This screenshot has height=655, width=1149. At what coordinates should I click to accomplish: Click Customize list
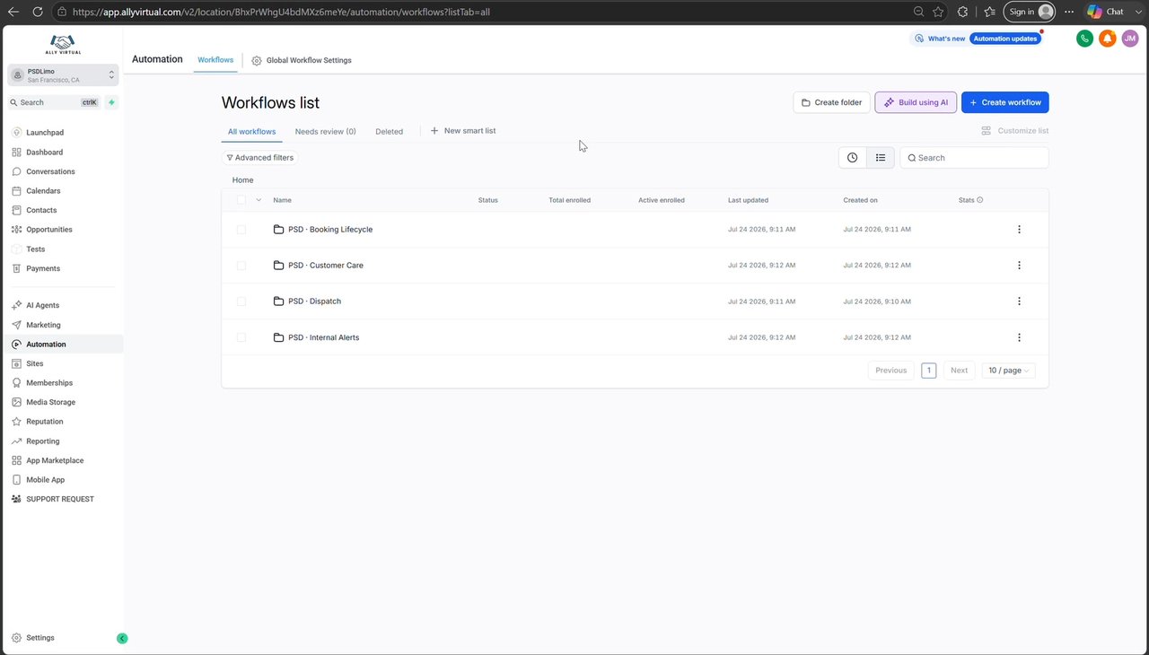coord(1014,131)
